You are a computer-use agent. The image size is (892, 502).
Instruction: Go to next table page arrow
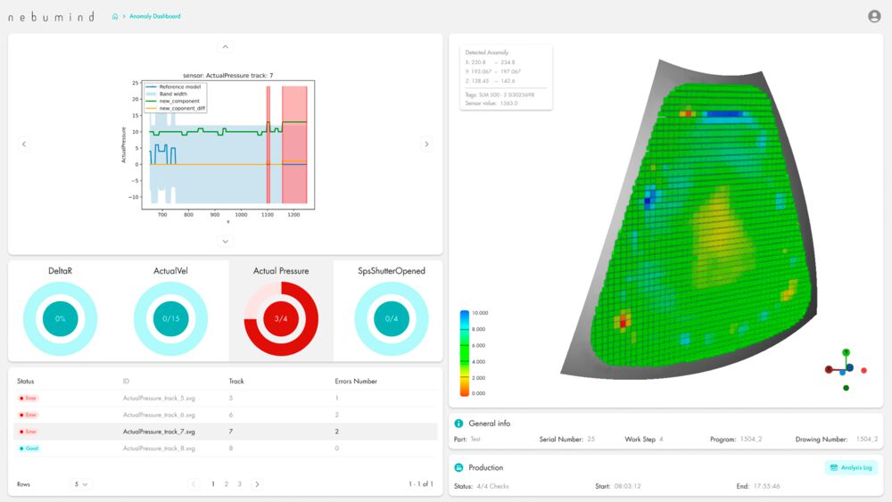[x=258, y=484]
